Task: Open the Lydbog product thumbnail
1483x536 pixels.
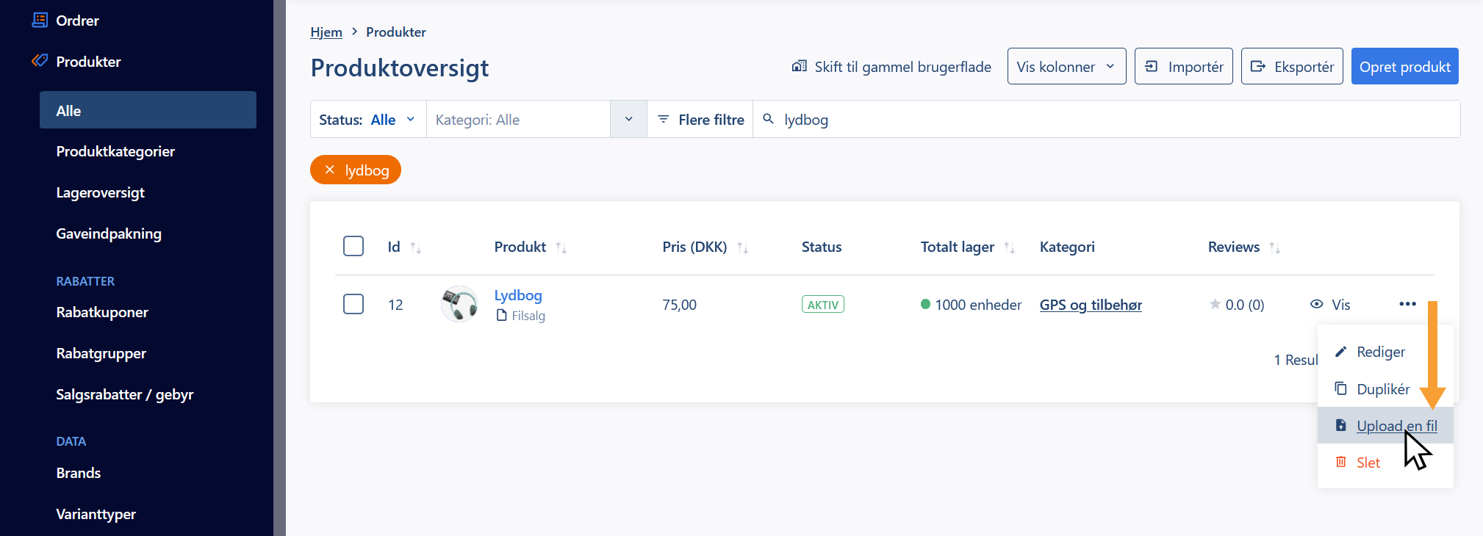Action: (459, 304)
